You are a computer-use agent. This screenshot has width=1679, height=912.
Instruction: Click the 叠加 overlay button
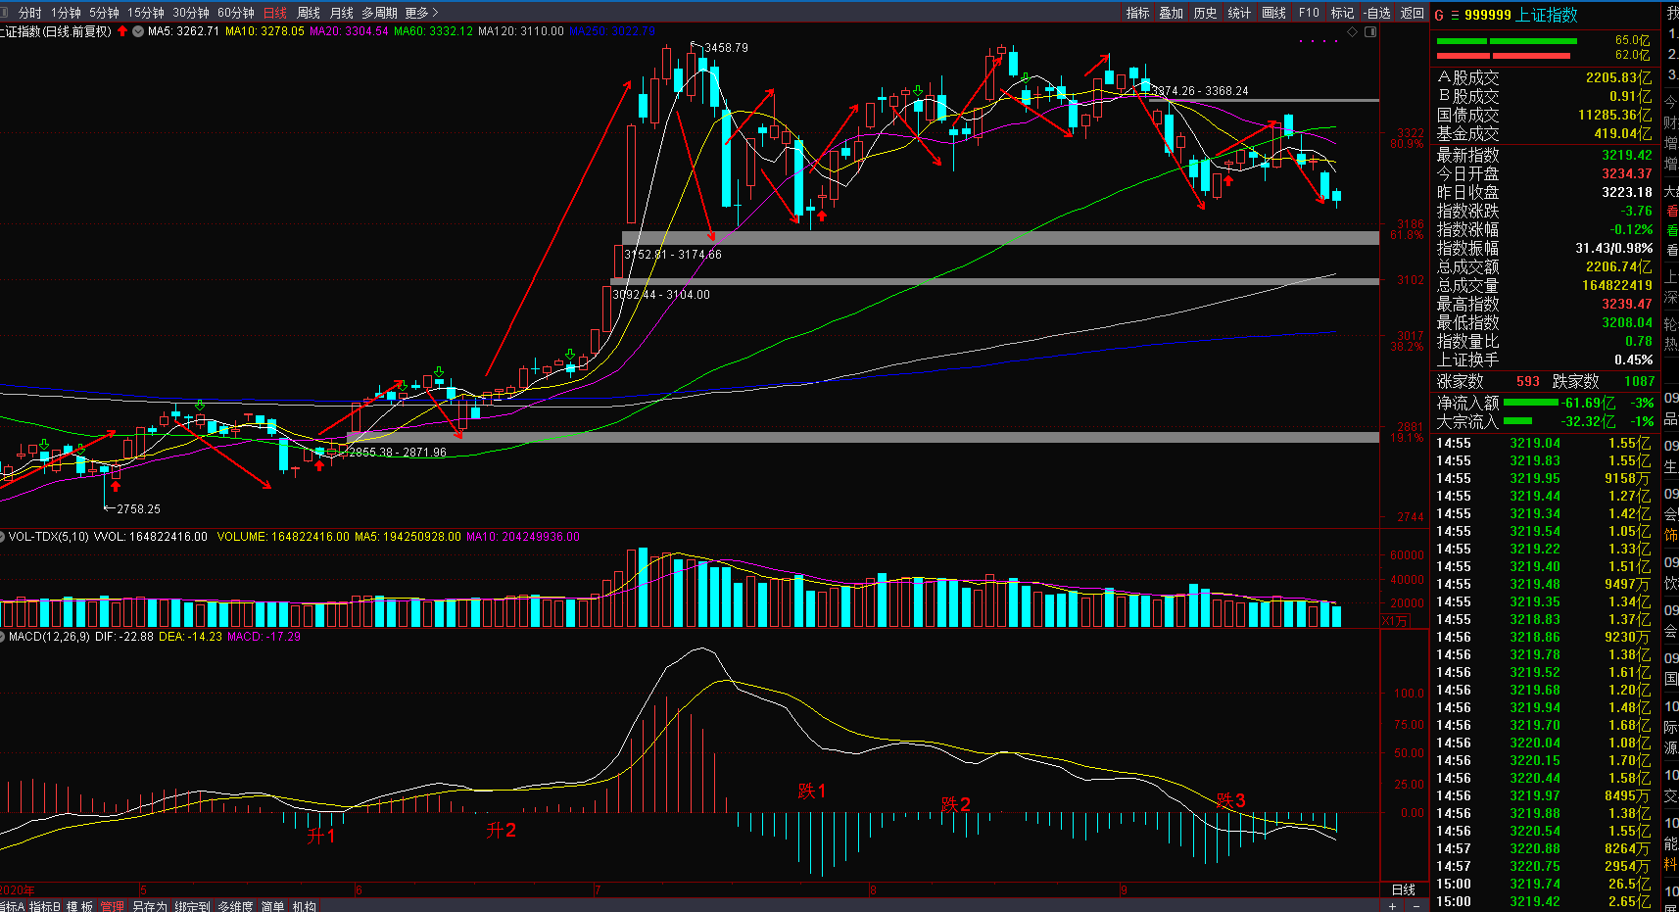pos(1172,13)
